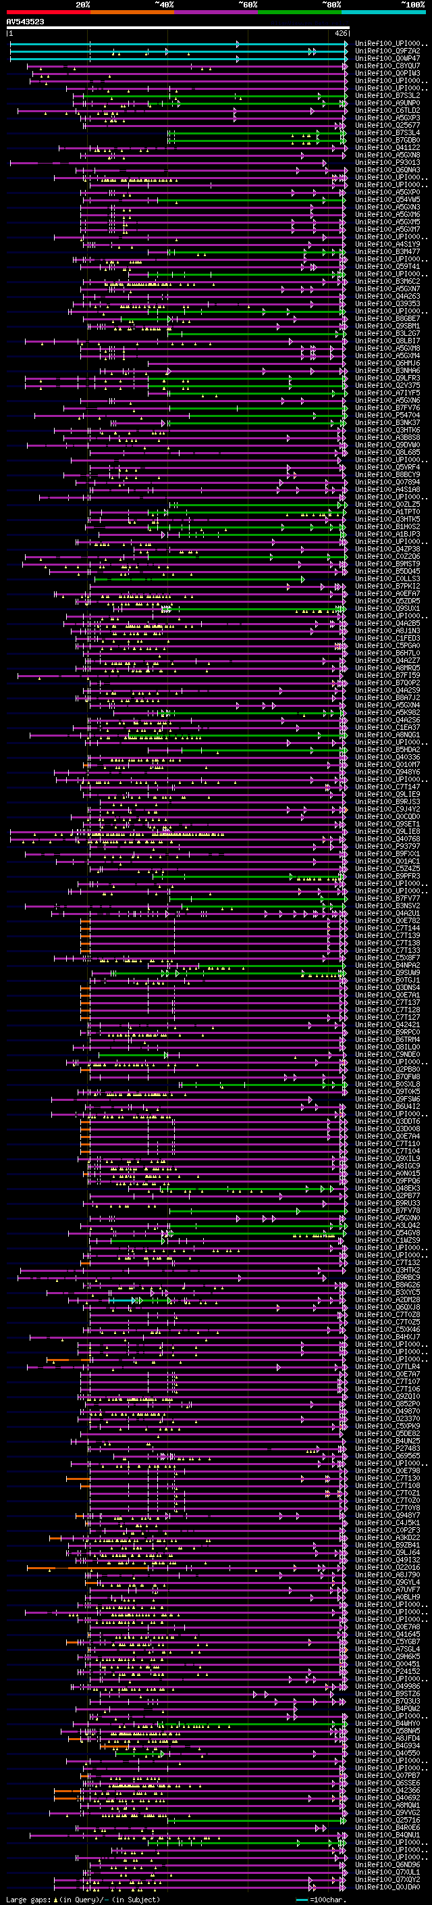Open the UniRef100_Q9FZA2 hit
The height and width of the screenshot is (1905, 432).
387,51
